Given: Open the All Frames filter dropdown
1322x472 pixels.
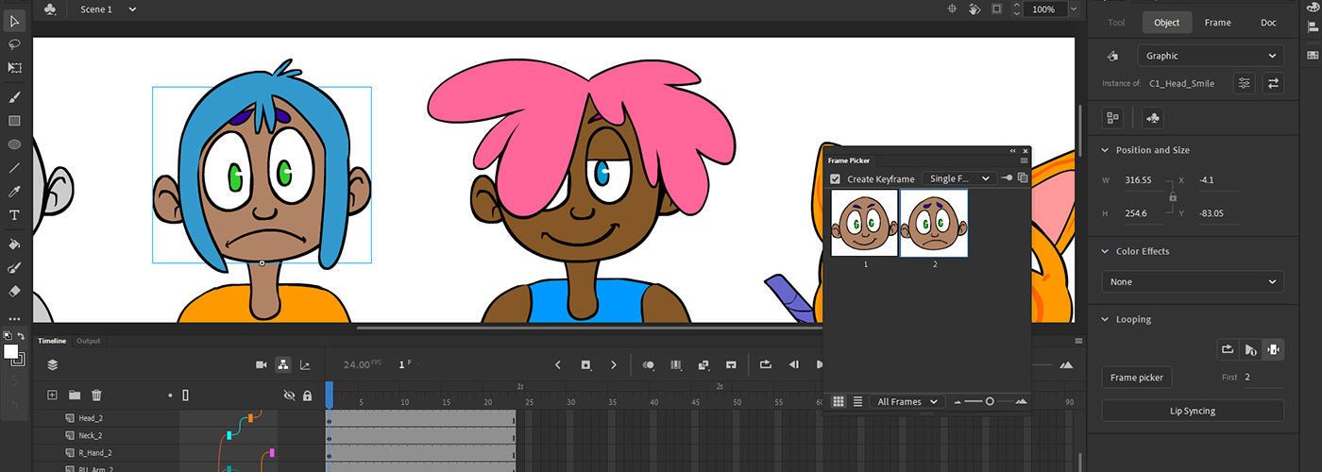Looking at the screenshot, I should pyautogui.click(x=907, y=401).
